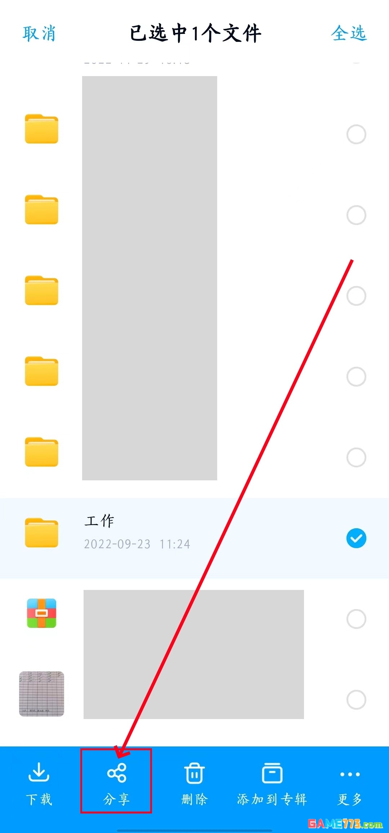
Task: Click the 工作 folder name text
Action: pyautogui.click(x=99, y=521)
